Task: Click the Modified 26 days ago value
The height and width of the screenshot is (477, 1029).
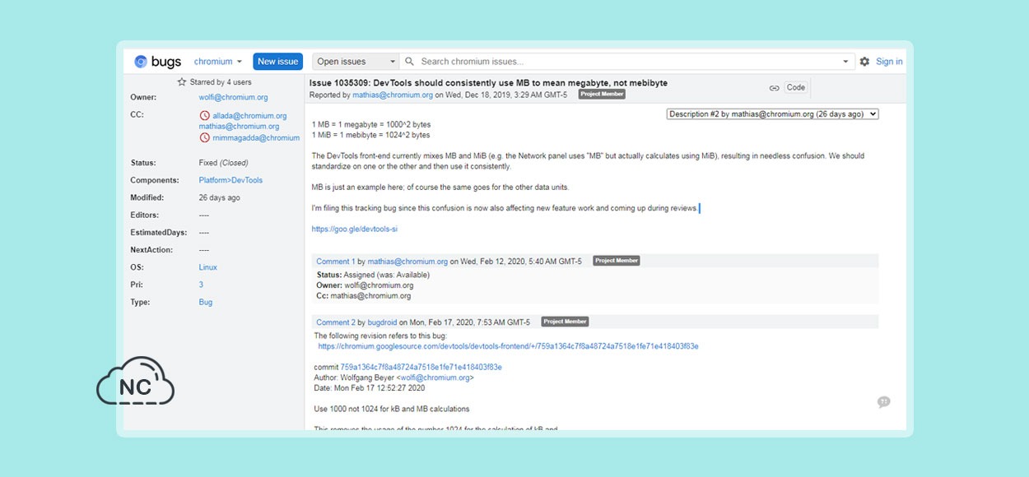Action: click(220, 197)
